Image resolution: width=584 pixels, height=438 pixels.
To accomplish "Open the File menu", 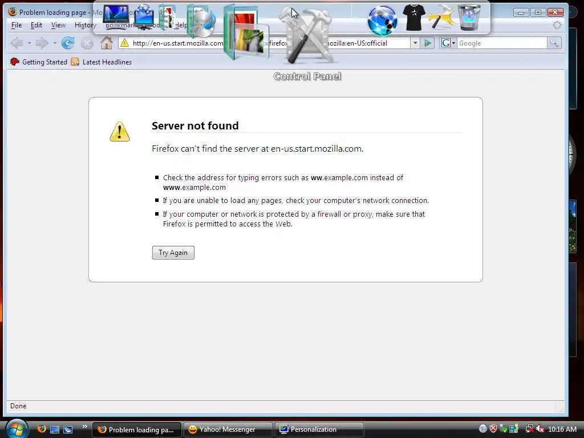I will [x=17, y=25].
